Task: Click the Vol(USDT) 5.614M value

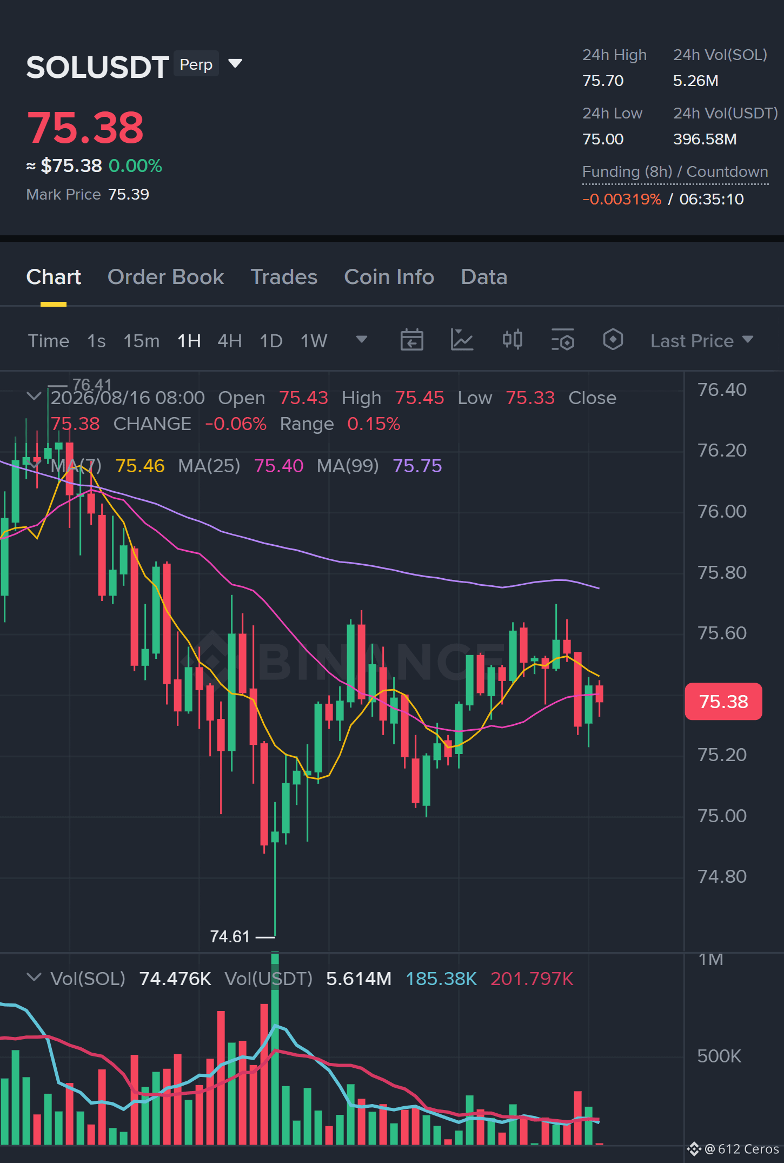Action: [x=358, y=979]
